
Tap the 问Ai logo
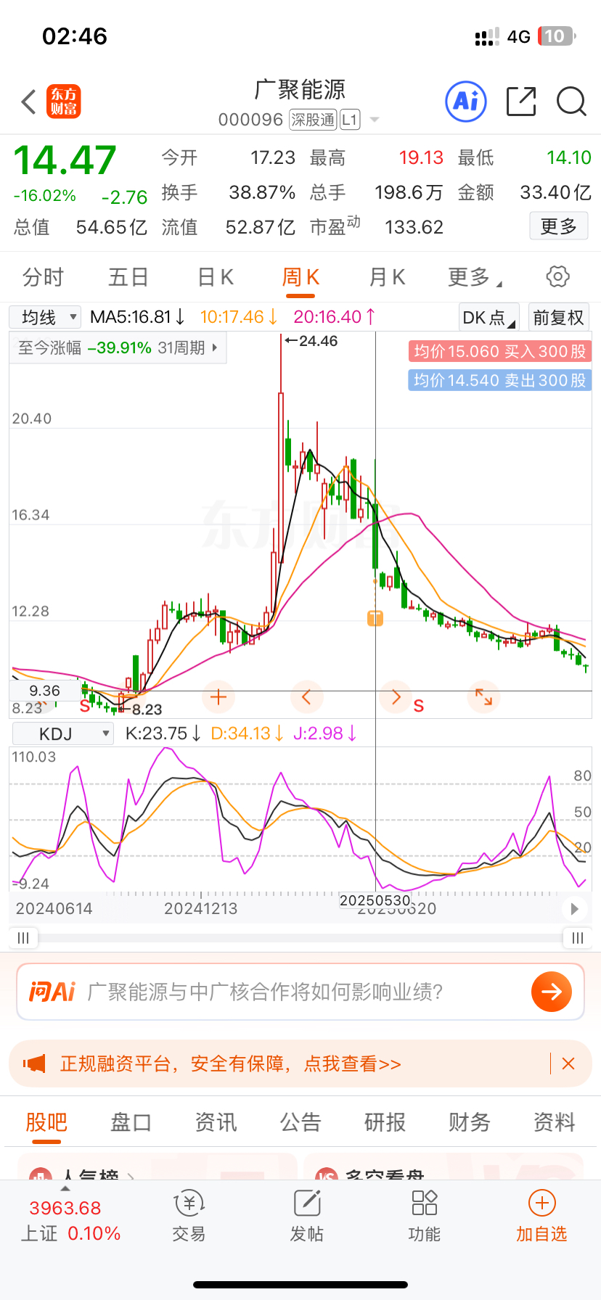tap(52, 992)
